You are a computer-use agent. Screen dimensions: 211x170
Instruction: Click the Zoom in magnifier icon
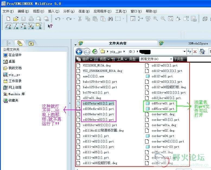click(x=155, y=19)
